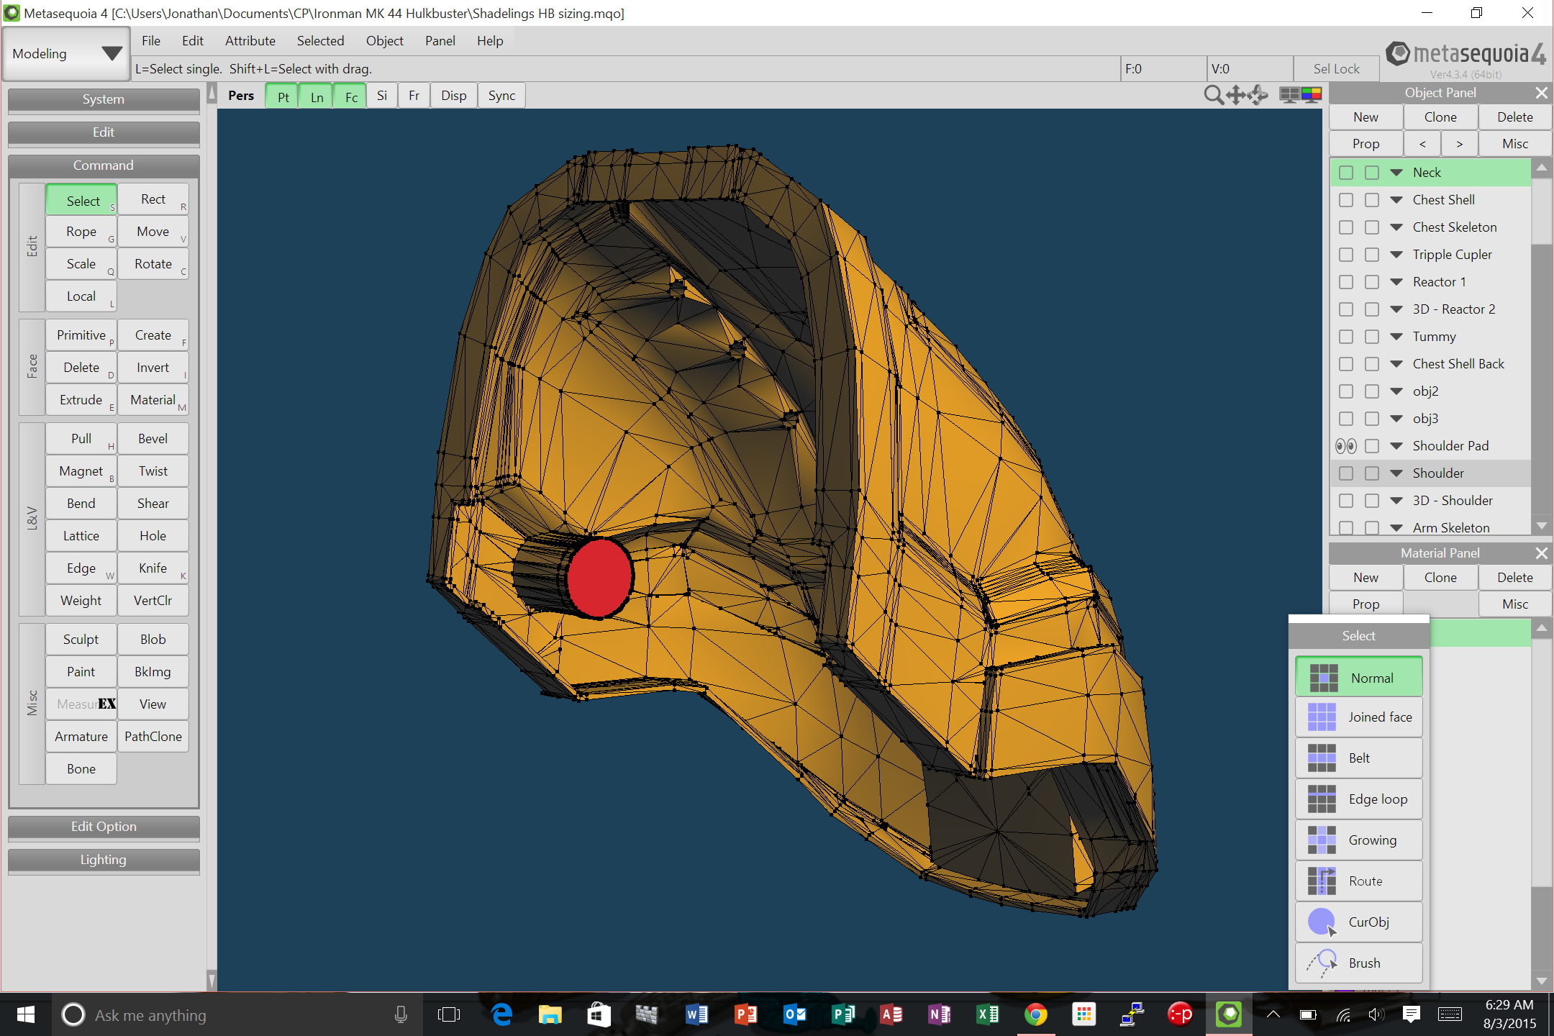
Task: Open the Object menu
Action: (385, 41)
